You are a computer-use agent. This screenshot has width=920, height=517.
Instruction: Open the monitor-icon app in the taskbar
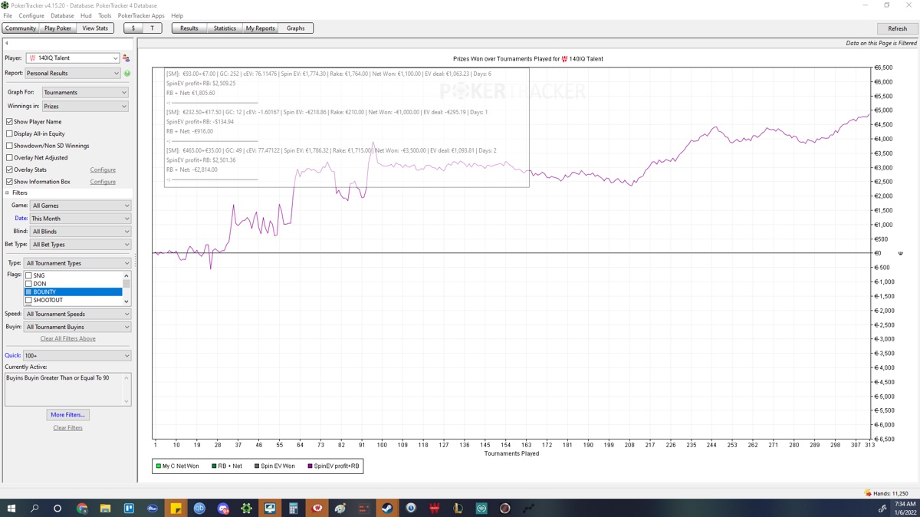270,508
